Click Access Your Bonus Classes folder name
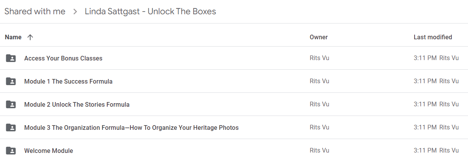468x161 pixels. click(63, 59)
